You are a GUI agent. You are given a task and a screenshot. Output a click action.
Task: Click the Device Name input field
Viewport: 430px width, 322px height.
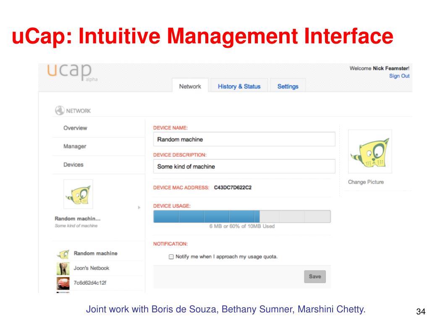244,139
